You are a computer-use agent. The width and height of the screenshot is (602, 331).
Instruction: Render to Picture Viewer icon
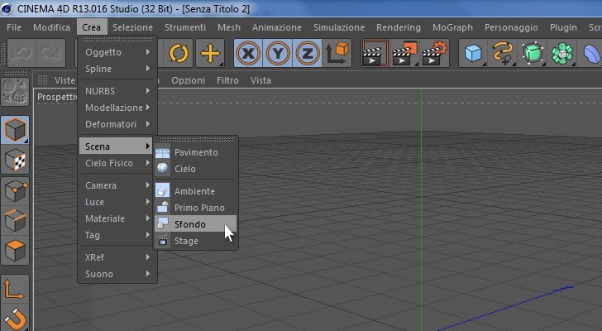pyautogui.click(x=405, y=53)
